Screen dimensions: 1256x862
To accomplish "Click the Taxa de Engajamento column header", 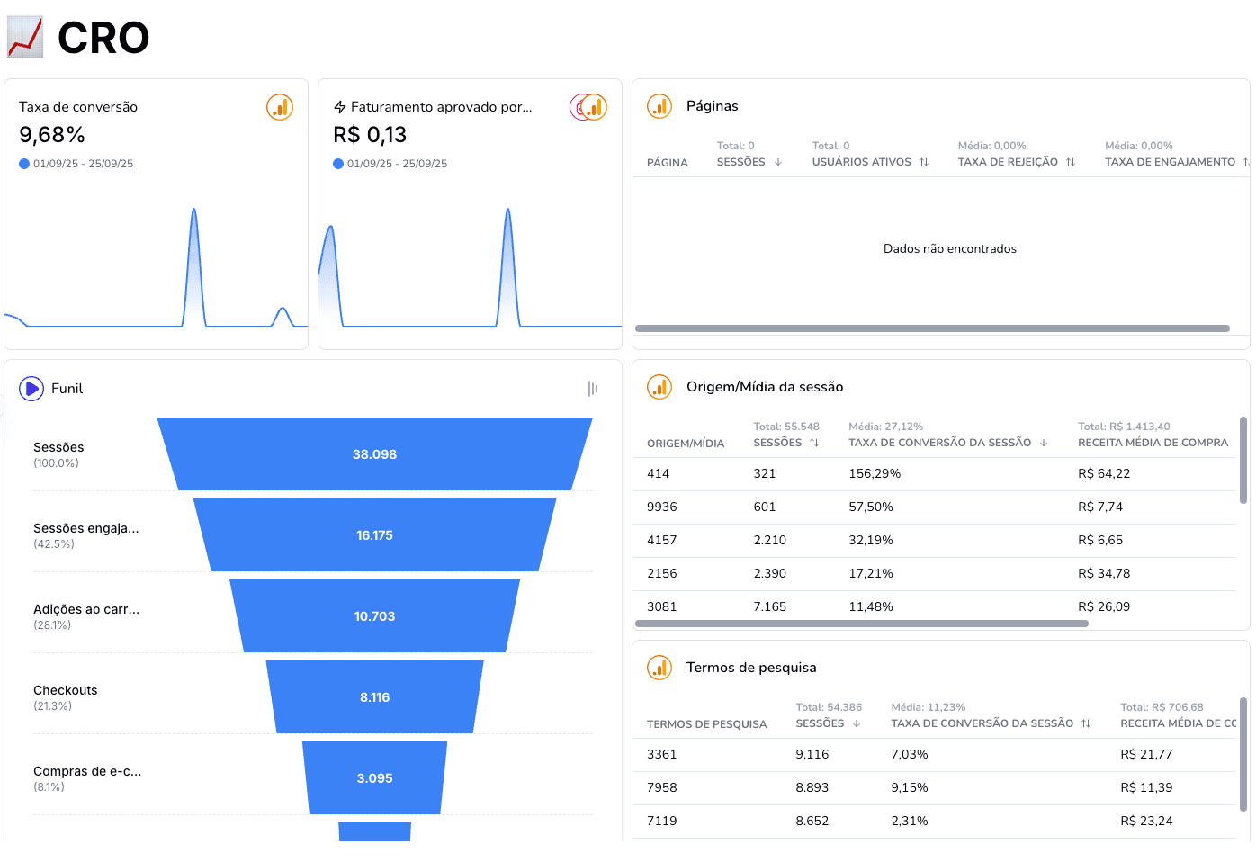I will 1170,162.
